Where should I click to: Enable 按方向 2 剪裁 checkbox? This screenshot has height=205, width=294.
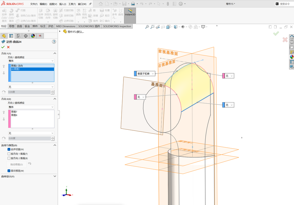pyautogui.click(x=9, y=158)
